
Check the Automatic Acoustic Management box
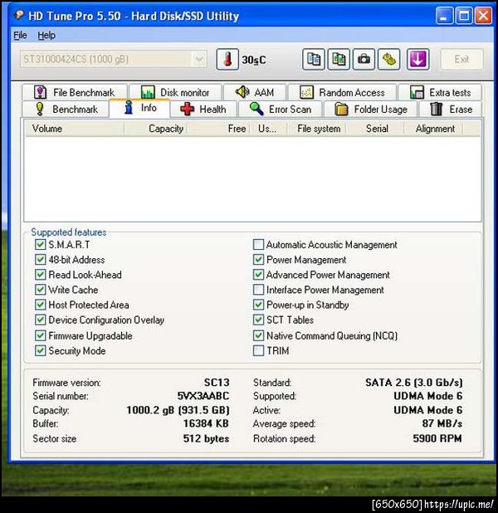coord(258,244)
